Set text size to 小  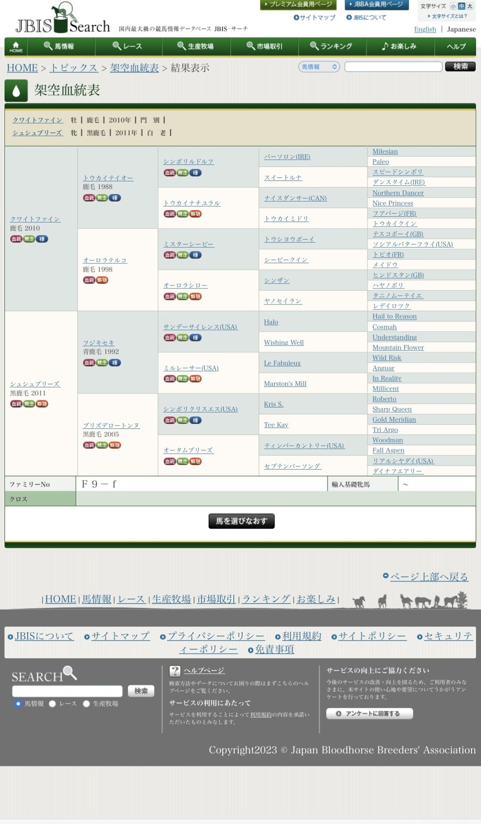(453, 6)
